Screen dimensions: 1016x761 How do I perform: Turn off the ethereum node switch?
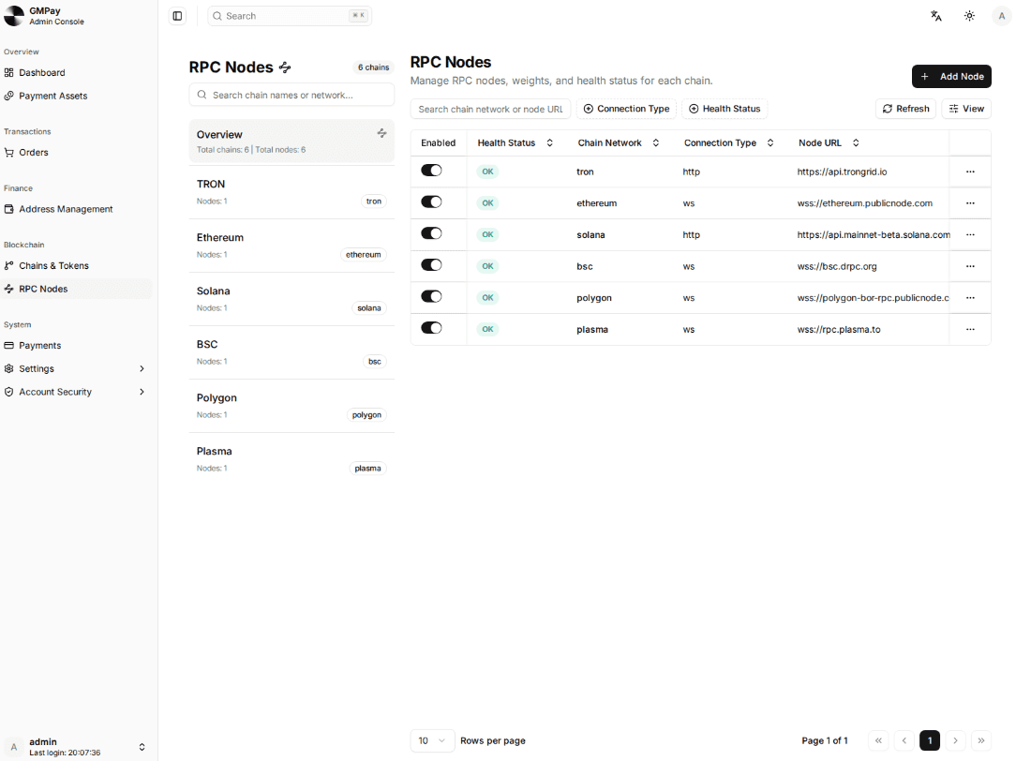pyautogui.click(x=431, y=201)
